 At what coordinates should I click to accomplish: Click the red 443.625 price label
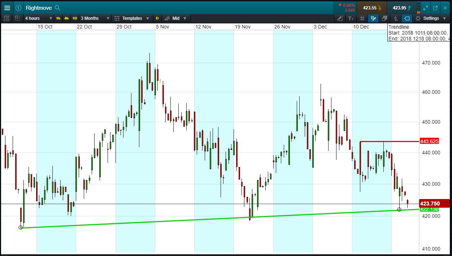(429, 141)
